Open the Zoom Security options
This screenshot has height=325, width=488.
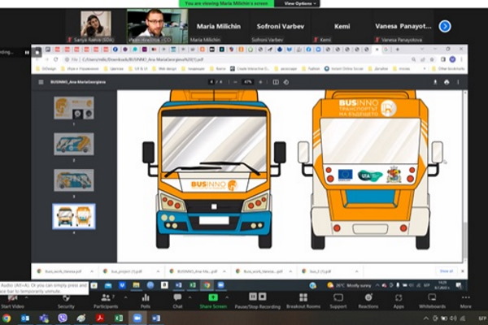click(x=66, y=301)
